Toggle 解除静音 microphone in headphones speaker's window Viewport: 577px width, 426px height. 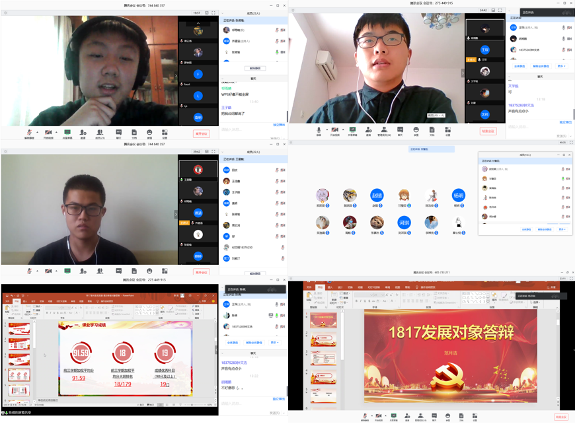(29, 133)
